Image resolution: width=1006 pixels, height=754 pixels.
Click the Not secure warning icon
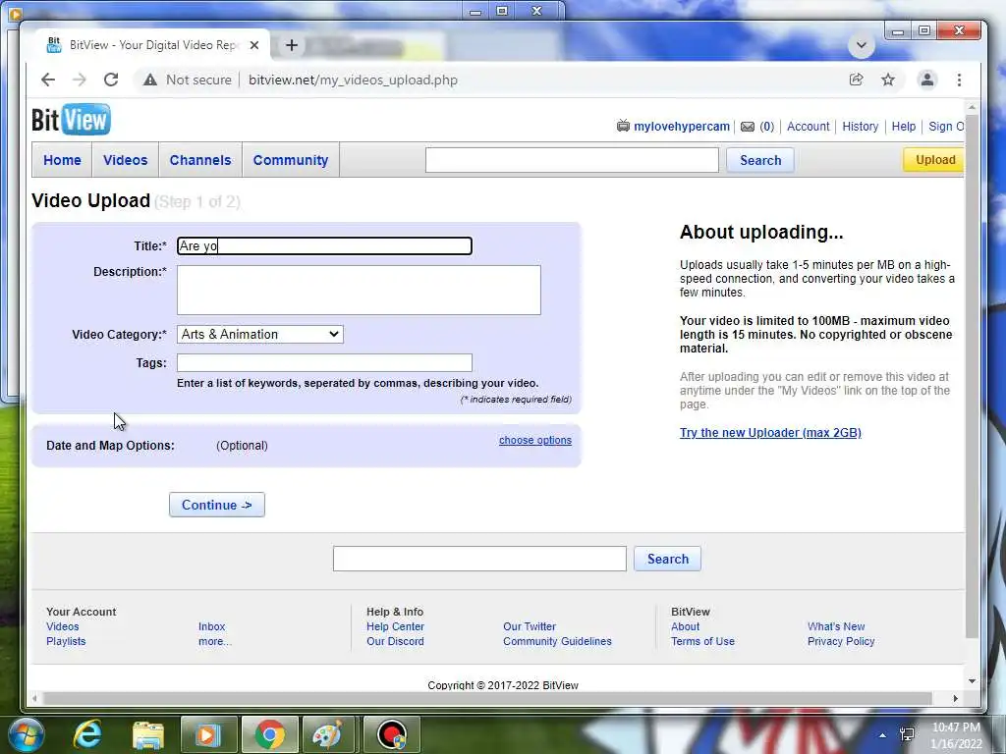pos(150,80)
